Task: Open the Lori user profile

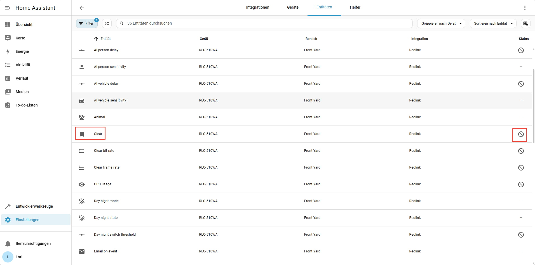Action: coord(36,257)
